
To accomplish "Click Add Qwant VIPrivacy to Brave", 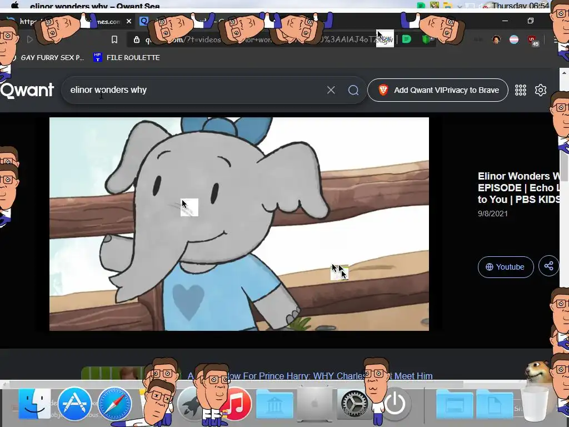I will click(438, 90).
